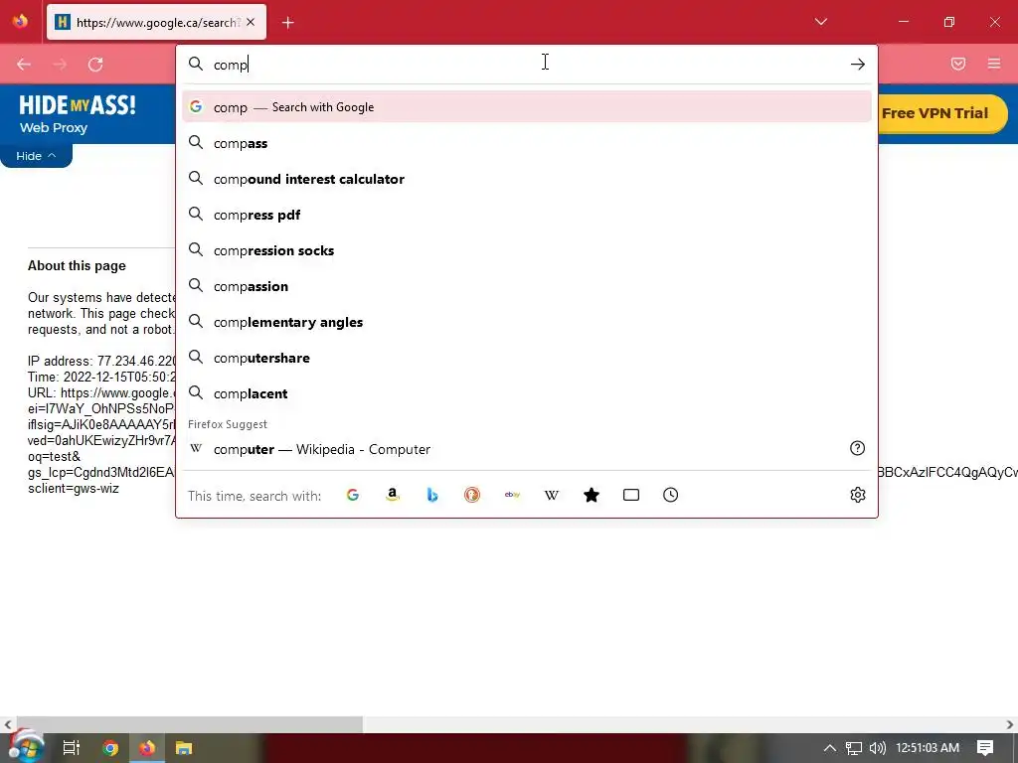
Task: Click the 'About this page' heading
Action: click(77, 265)
